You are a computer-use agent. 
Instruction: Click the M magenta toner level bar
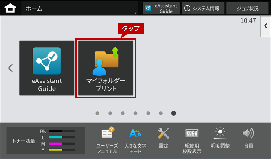pyautogui.click(x=62, y=143)
